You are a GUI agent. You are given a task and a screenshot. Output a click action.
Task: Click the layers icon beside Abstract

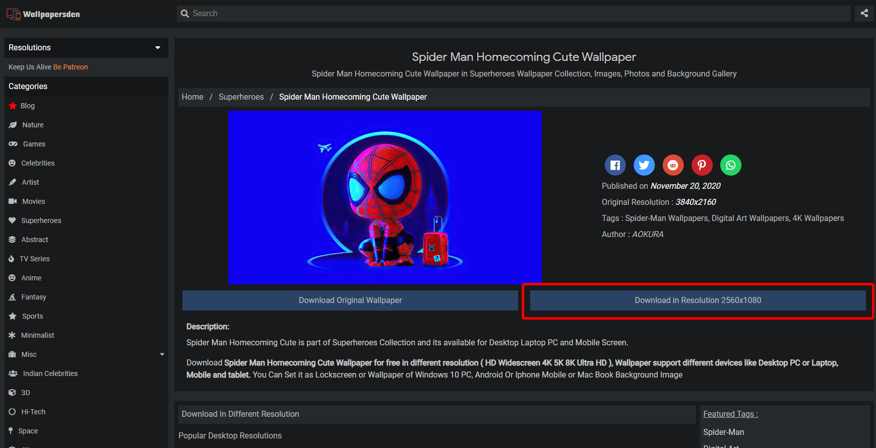point(12,240)
